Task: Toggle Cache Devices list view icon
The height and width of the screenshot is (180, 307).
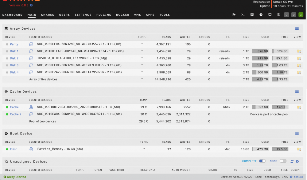Action: pos(297,91)
